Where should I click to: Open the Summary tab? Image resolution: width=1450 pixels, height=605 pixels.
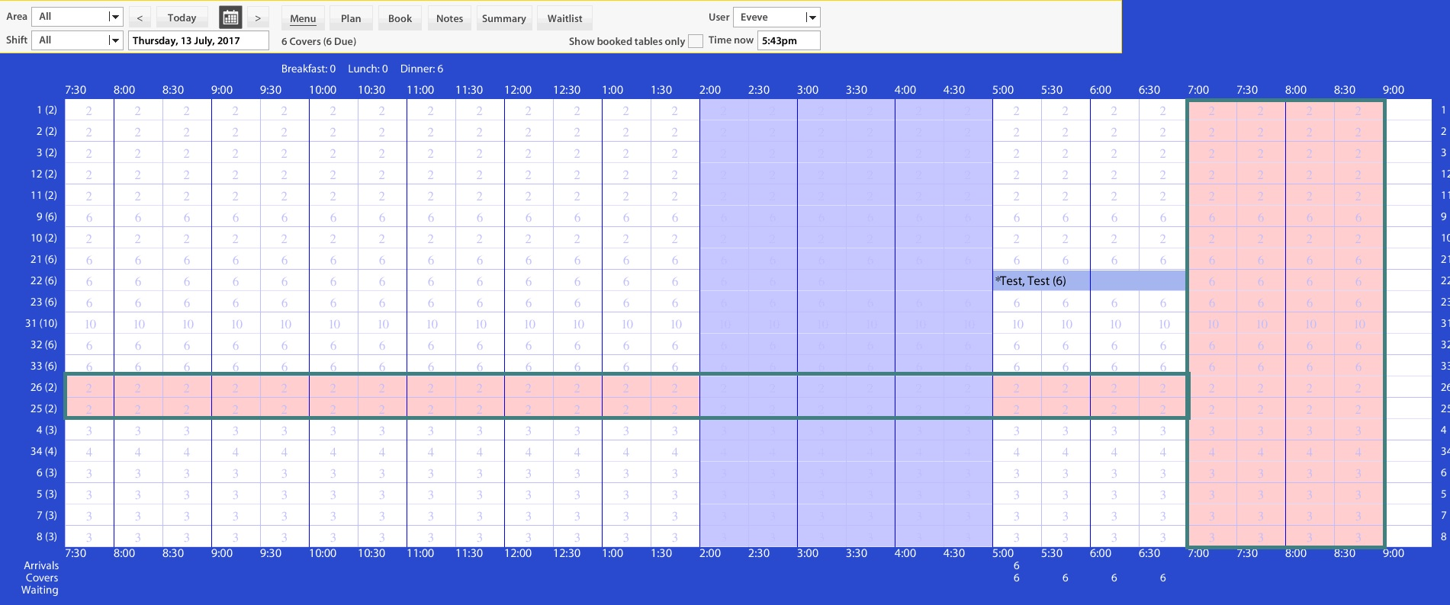click(503, 18)
